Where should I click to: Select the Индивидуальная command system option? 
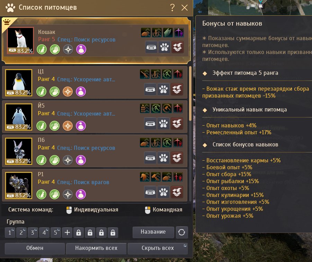(92, 210)
